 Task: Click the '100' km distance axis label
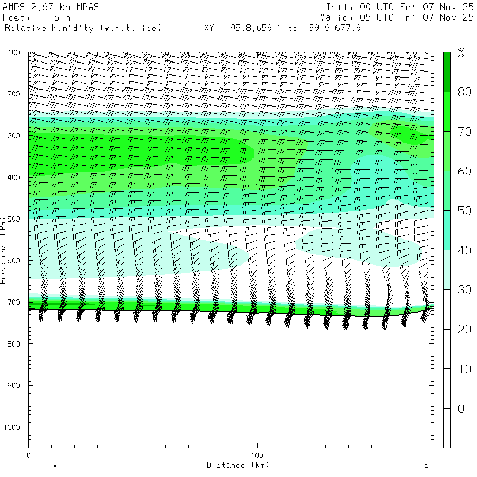pos(257,455)
